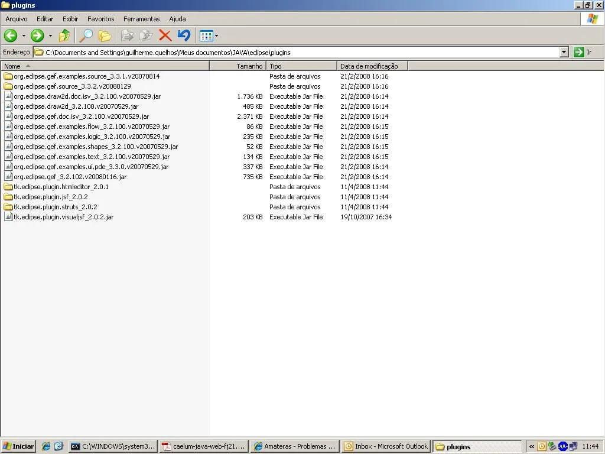This screenshot has width=605, height=454.
Task: Click the system tray clock 11:44
Action: tap(590, 447)
